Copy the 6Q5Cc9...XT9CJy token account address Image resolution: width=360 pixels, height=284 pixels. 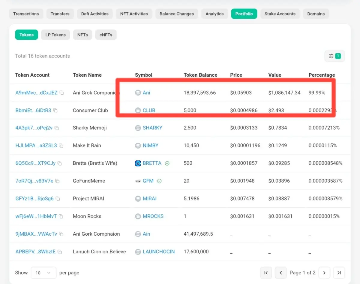click(60, 163)
